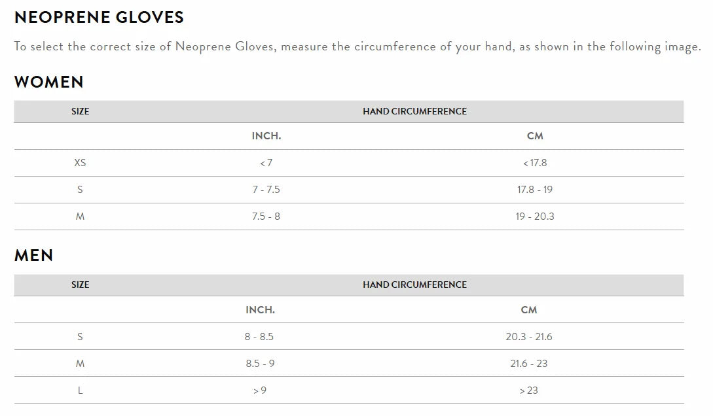Select the '20.3 - 21.6' cm cell

tap(528, 337)
